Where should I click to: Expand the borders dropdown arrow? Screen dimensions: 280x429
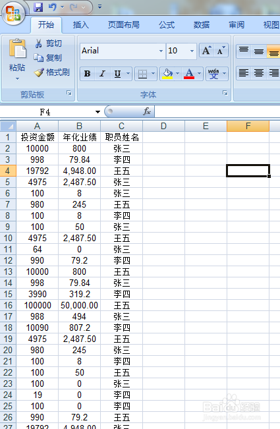[x=153, y=74]
